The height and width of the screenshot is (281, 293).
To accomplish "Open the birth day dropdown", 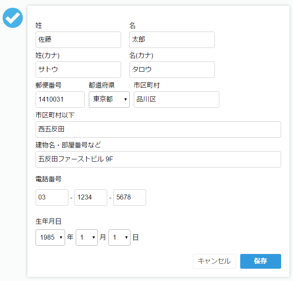I will [x=119, y=238].
